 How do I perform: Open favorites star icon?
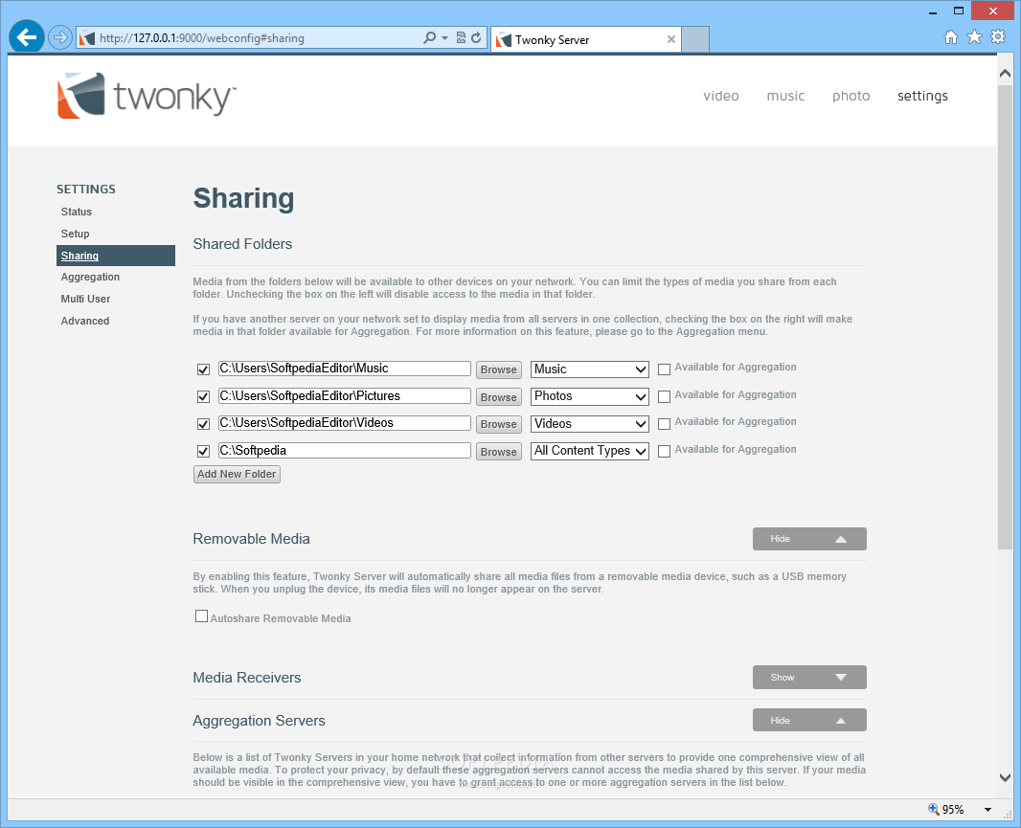pos(974,37)
